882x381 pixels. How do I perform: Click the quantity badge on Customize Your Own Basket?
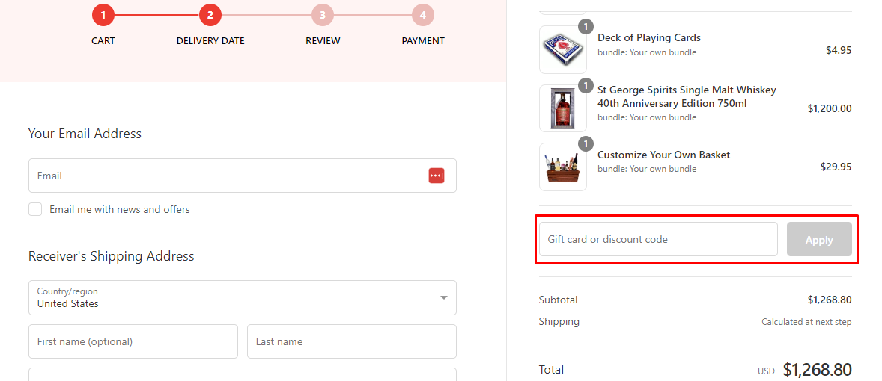coord(586,143)
